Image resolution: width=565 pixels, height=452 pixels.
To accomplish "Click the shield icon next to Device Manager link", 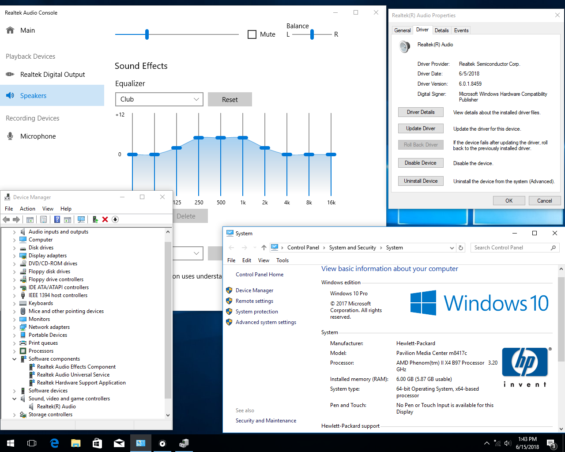I will [x=229, y=290].
